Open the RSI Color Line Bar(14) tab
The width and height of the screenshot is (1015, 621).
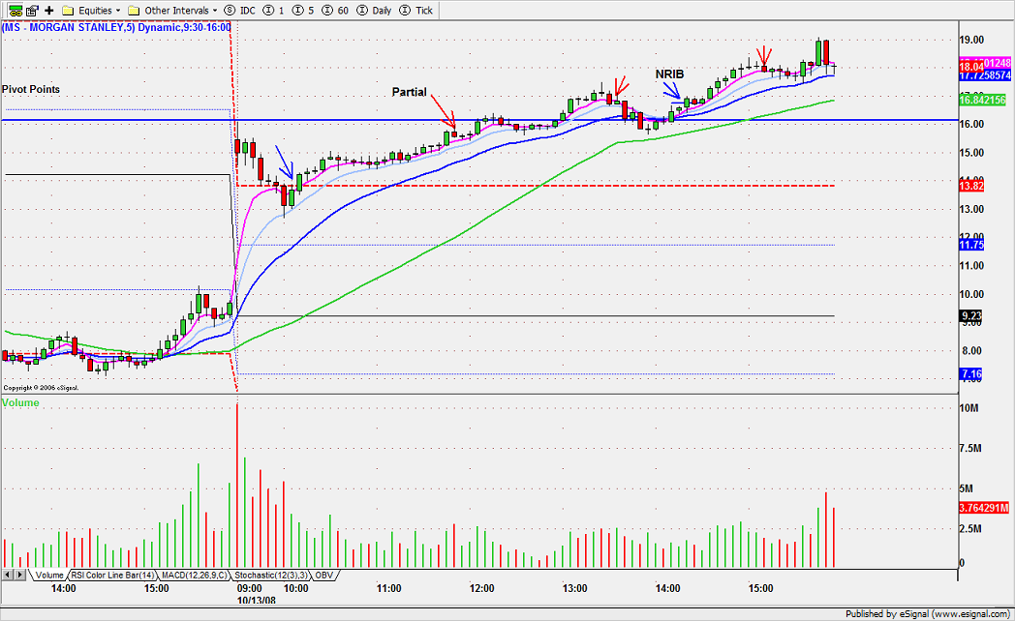coord(113,576)
